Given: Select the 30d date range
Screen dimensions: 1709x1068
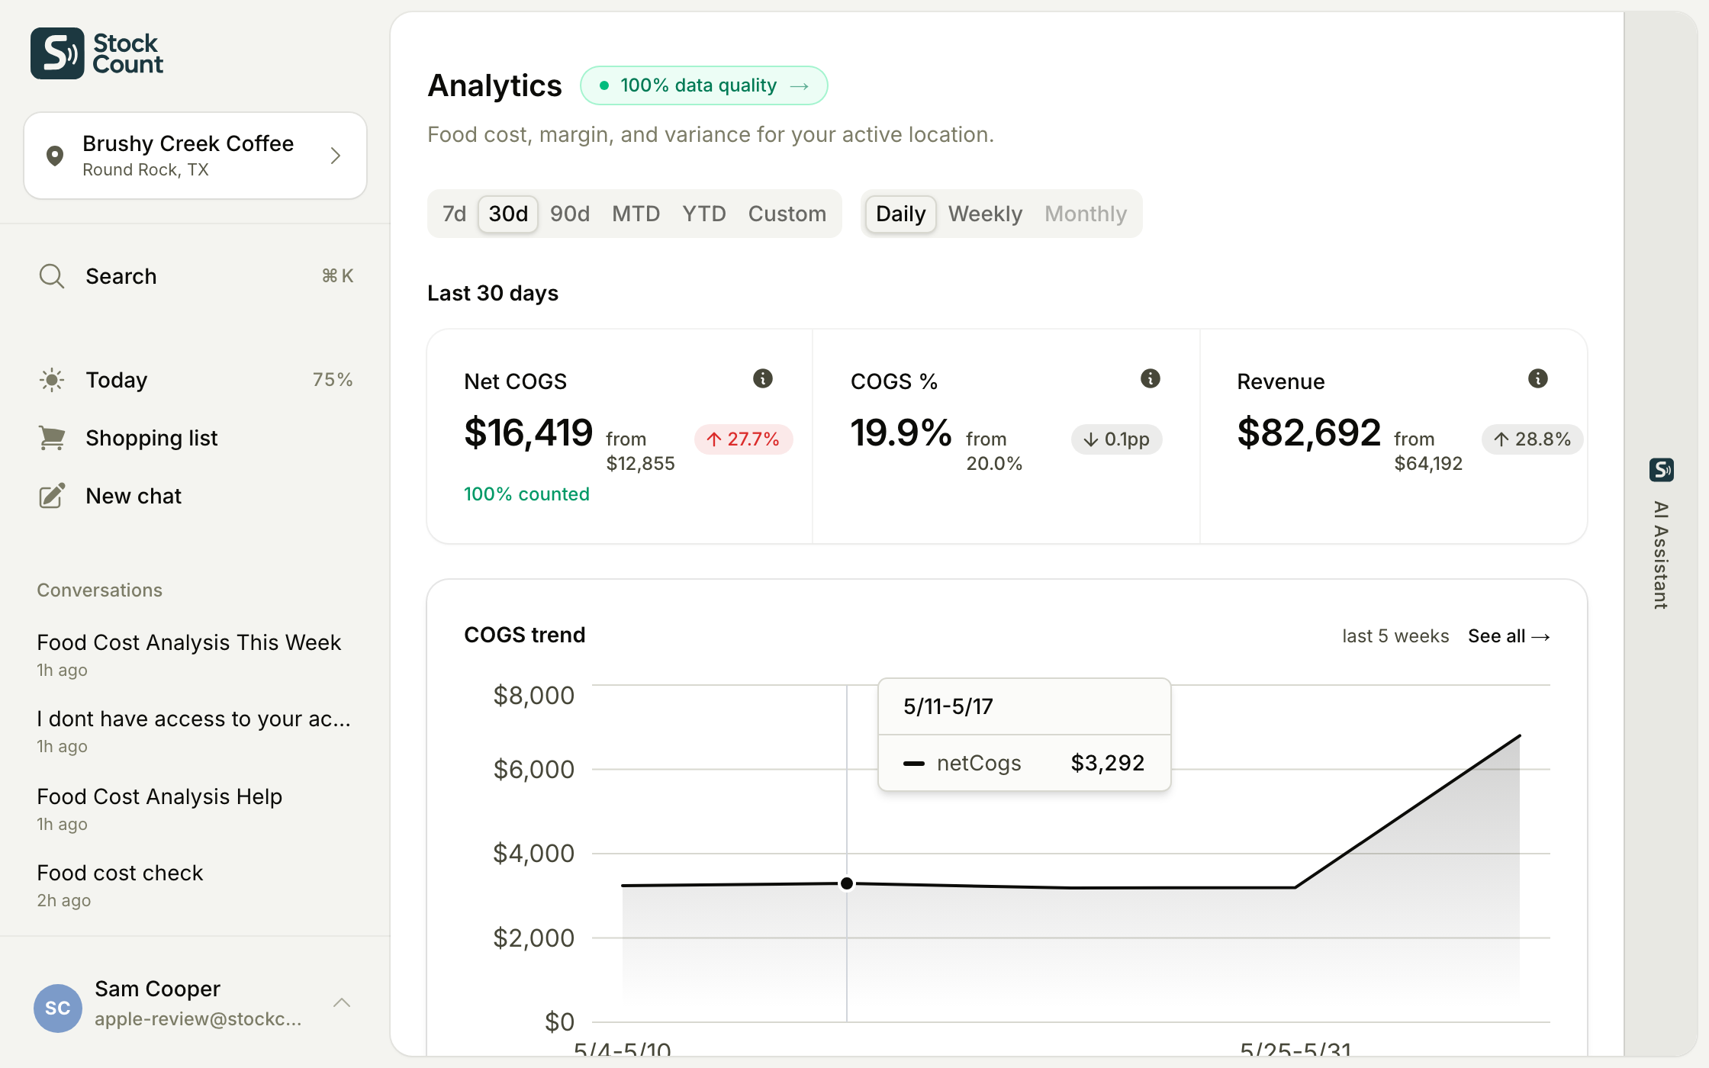Looking at the screenshot, I should [x=508, y=214].
